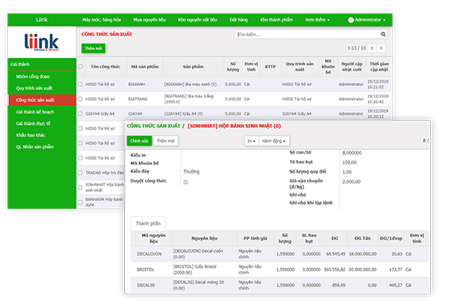Go to next page arrow
The height and width of the screenshot is (304, 454).
pos(381,48)
